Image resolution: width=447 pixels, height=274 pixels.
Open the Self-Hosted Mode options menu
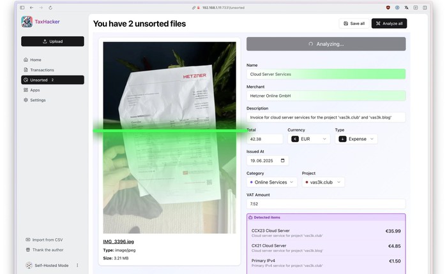coord(77,265)
